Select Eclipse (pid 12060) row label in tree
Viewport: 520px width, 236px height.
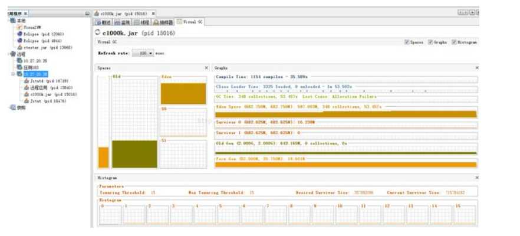(44, 34)
